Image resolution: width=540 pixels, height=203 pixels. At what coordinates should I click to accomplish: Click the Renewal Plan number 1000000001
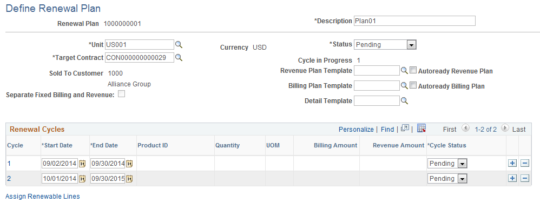(x=122, y=24)
